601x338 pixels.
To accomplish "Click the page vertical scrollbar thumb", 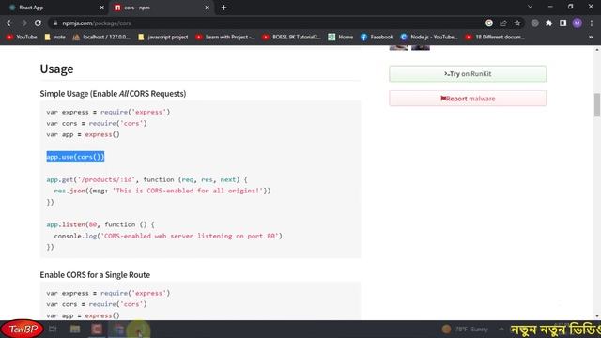I will click(597, 104).
